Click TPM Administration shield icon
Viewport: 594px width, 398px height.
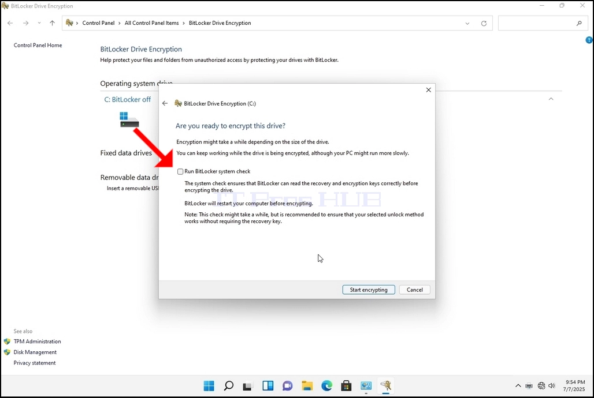coord(7,341)
